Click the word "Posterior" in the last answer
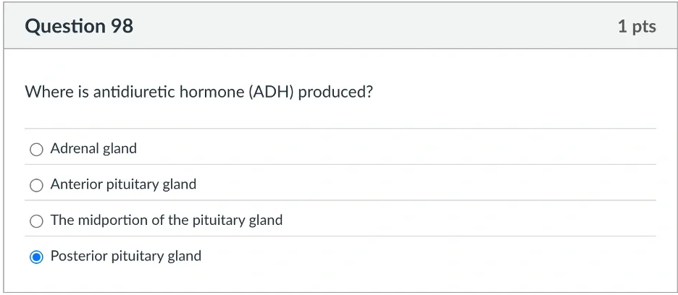 pos(79,256)
